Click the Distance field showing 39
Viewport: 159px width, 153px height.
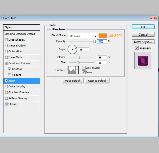pyautogui.click(x=102, y=57)
